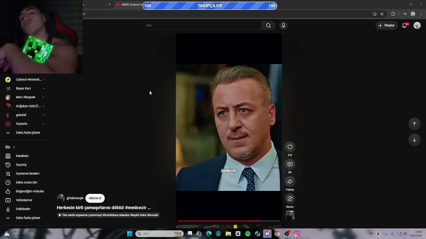The width and height of the screenshot is (426, 239).
Task: Go to the next Short with down arrow
Action: coord(414,140)
